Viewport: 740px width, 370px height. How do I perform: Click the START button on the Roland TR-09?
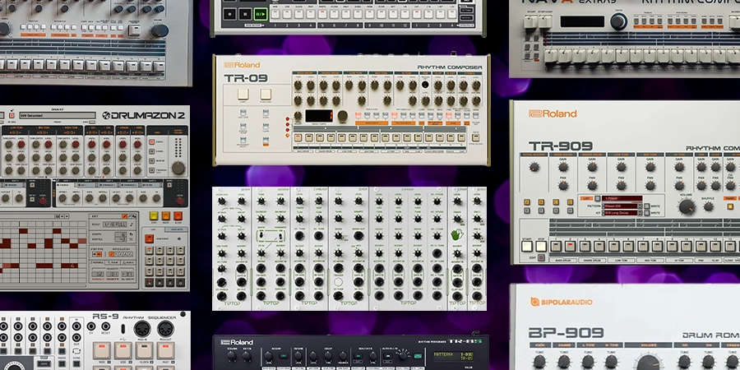[x=243, y=94]
